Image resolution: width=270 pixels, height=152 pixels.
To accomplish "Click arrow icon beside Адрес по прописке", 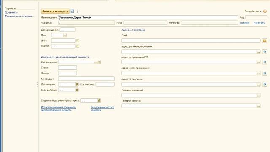I will (265, 84).
